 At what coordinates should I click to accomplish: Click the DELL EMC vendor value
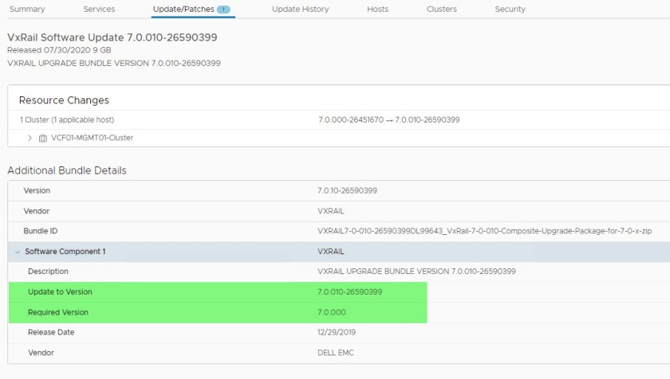[x=337, y=353]
